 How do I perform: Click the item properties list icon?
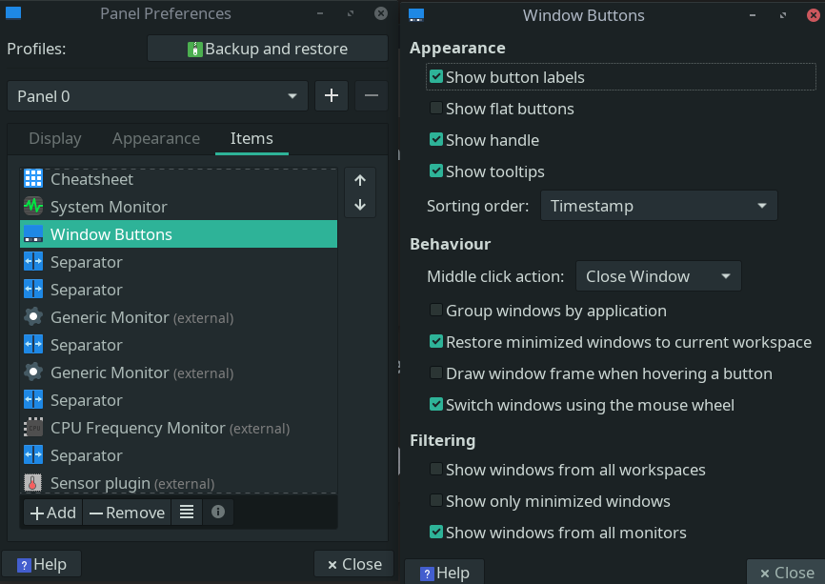(x=187, y=513)
